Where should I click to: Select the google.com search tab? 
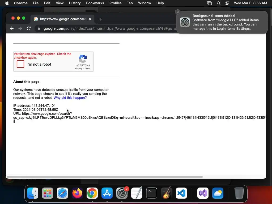62,19
